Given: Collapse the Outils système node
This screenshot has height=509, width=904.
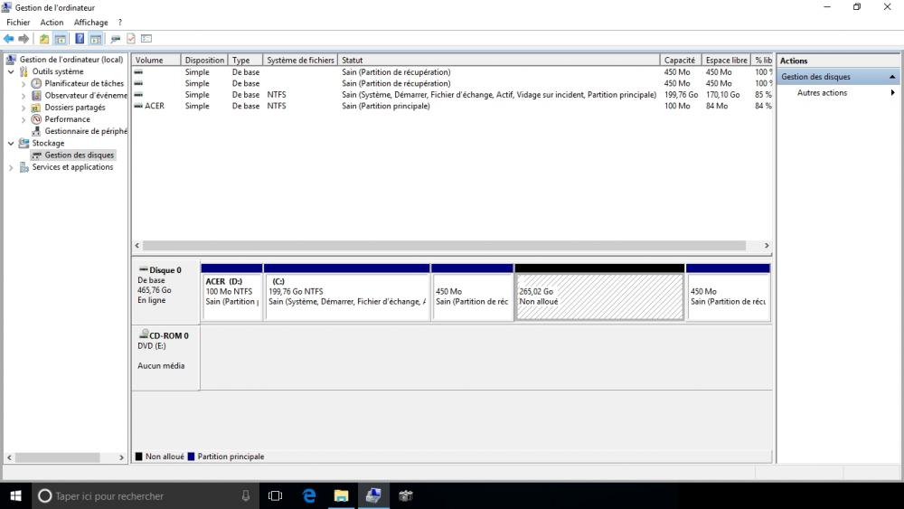Looking at the screenshot, I should (x=11, y=71).
